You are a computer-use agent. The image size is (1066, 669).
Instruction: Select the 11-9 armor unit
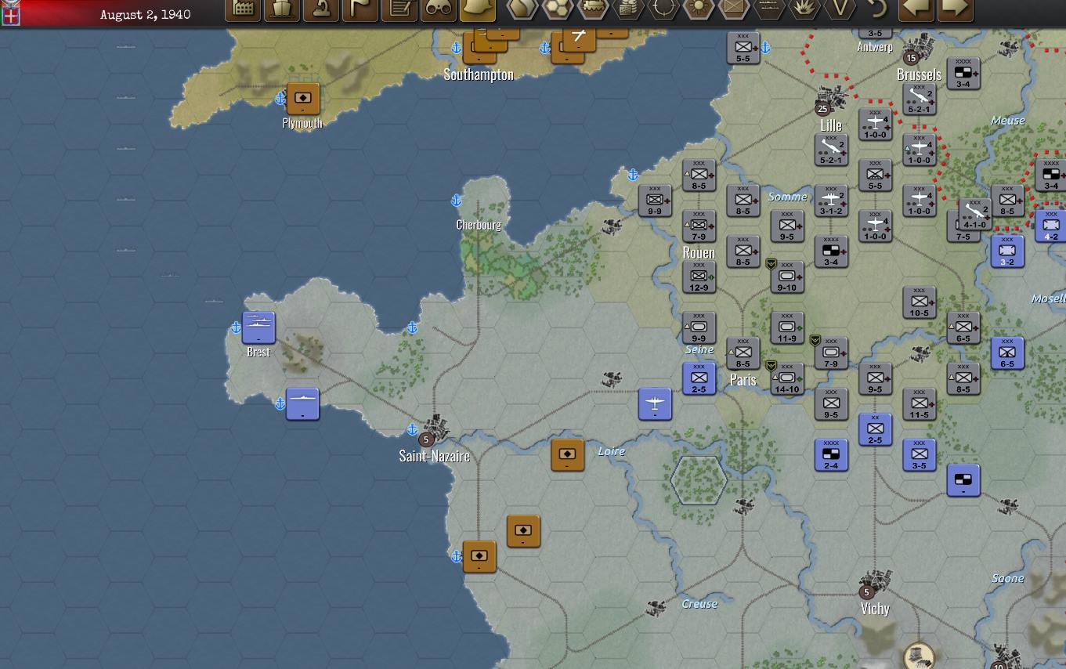(x=787, y=327)
